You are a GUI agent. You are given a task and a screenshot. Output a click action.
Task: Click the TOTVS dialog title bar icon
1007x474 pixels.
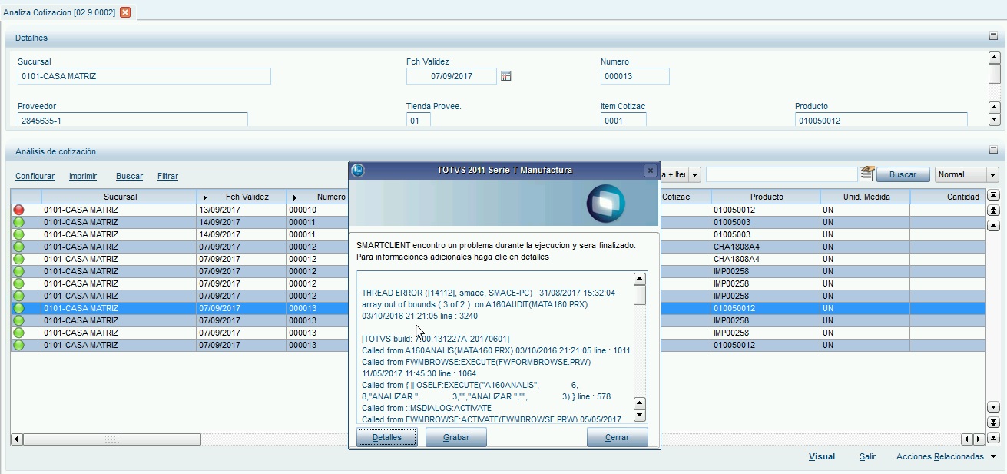357,170
